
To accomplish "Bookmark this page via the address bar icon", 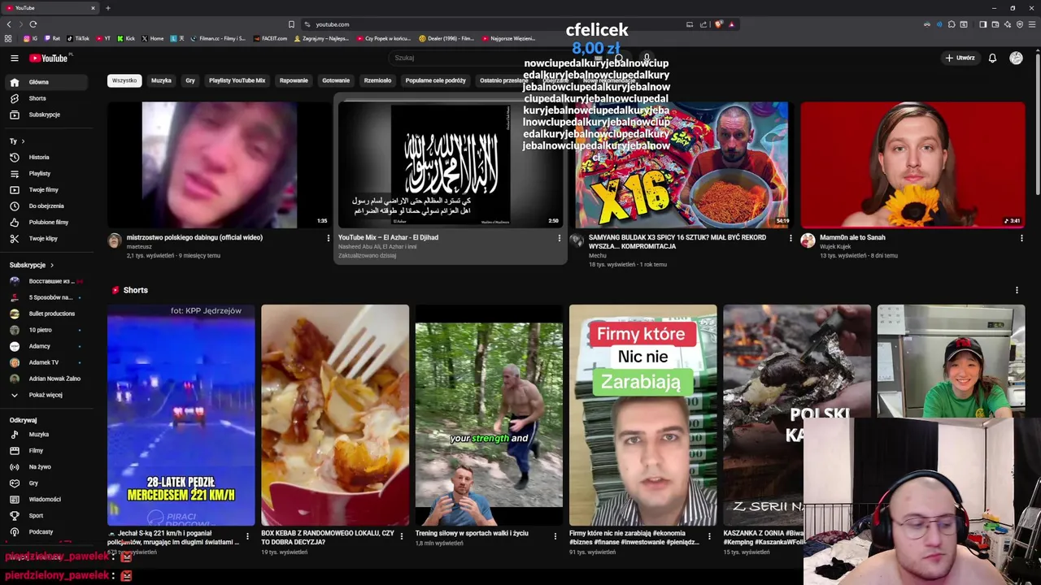I will [291, 24].
